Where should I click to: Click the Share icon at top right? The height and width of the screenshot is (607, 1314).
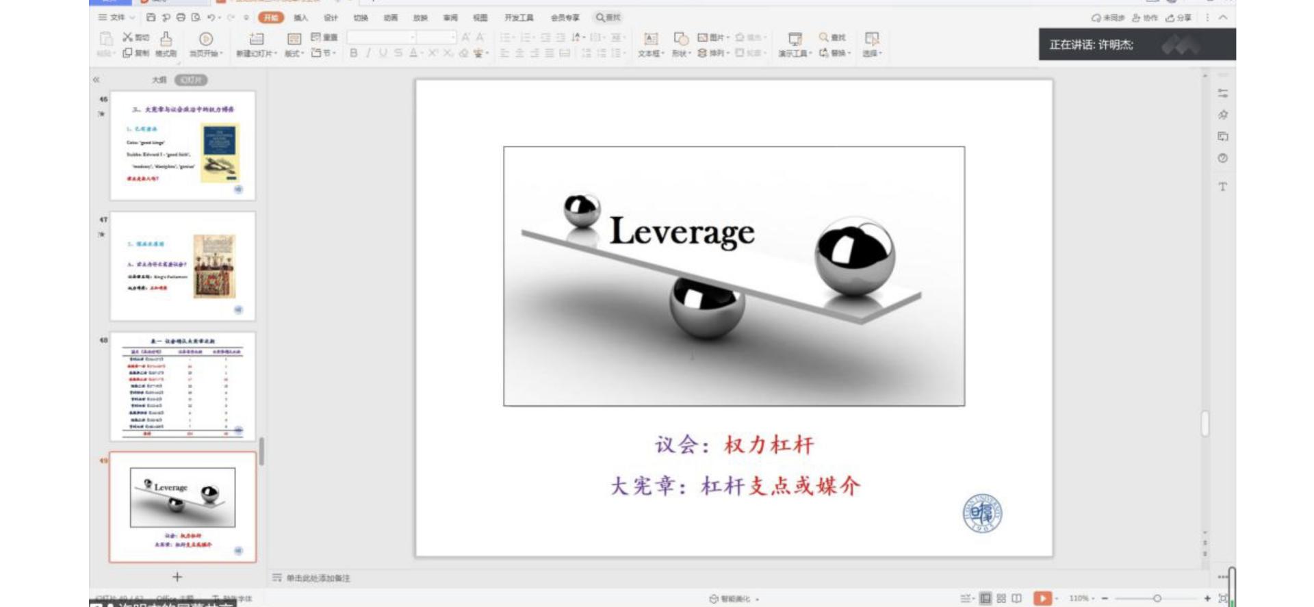pos(1178,18)
